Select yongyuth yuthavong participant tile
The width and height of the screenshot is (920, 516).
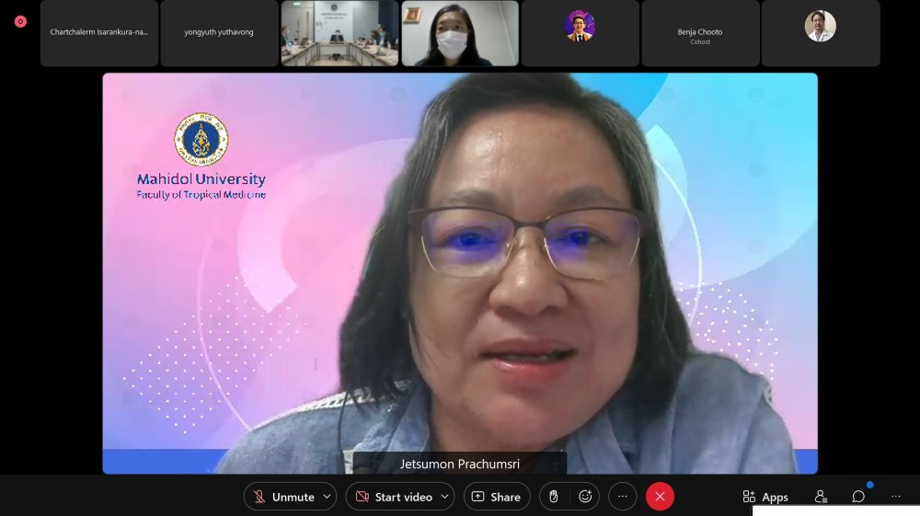(219, 33)
